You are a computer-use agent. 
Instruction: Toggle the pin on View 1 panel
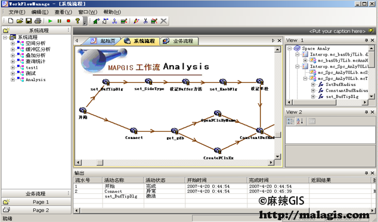coord(366,41)
